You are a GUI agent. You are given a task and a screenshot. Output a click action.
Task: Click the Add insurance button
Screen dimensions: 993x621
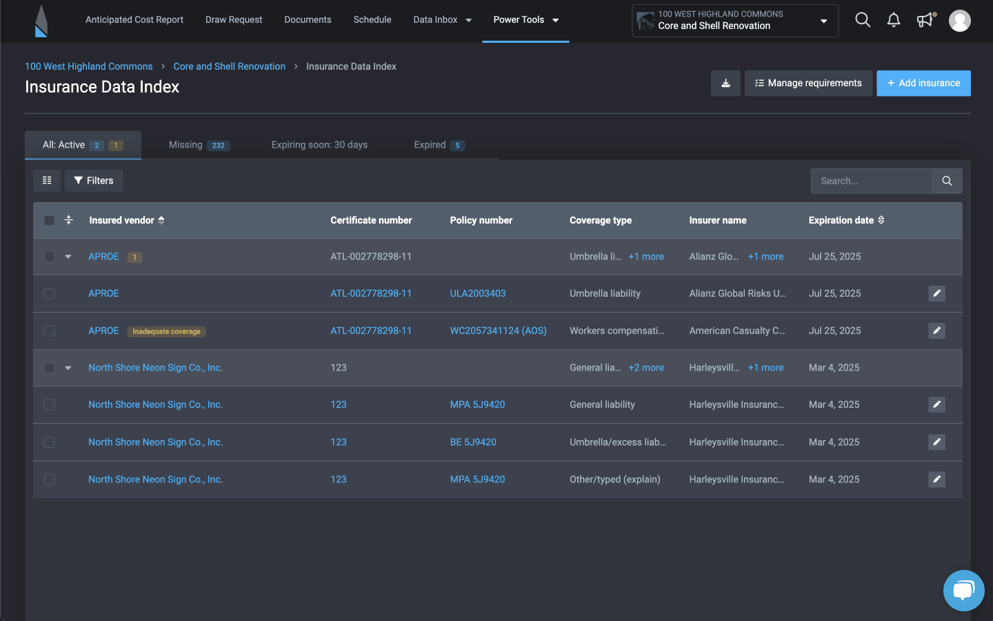[x=923, y=83]
